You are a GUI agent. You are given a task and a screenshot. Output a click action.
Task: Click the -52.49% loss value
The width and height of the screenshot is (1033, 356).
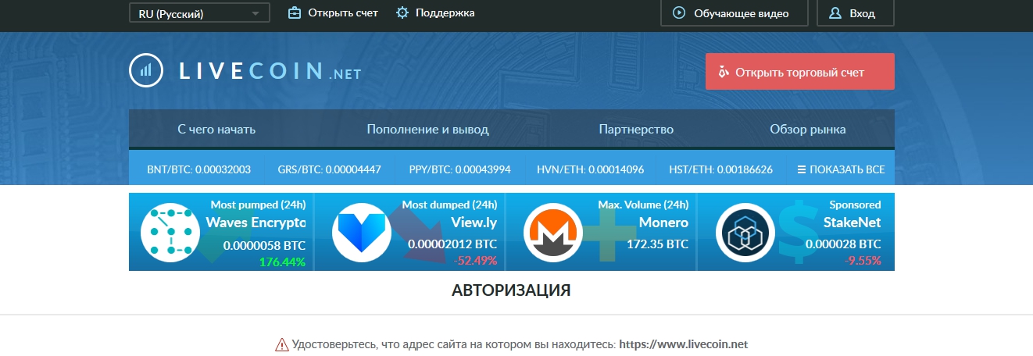click(474, 261)
